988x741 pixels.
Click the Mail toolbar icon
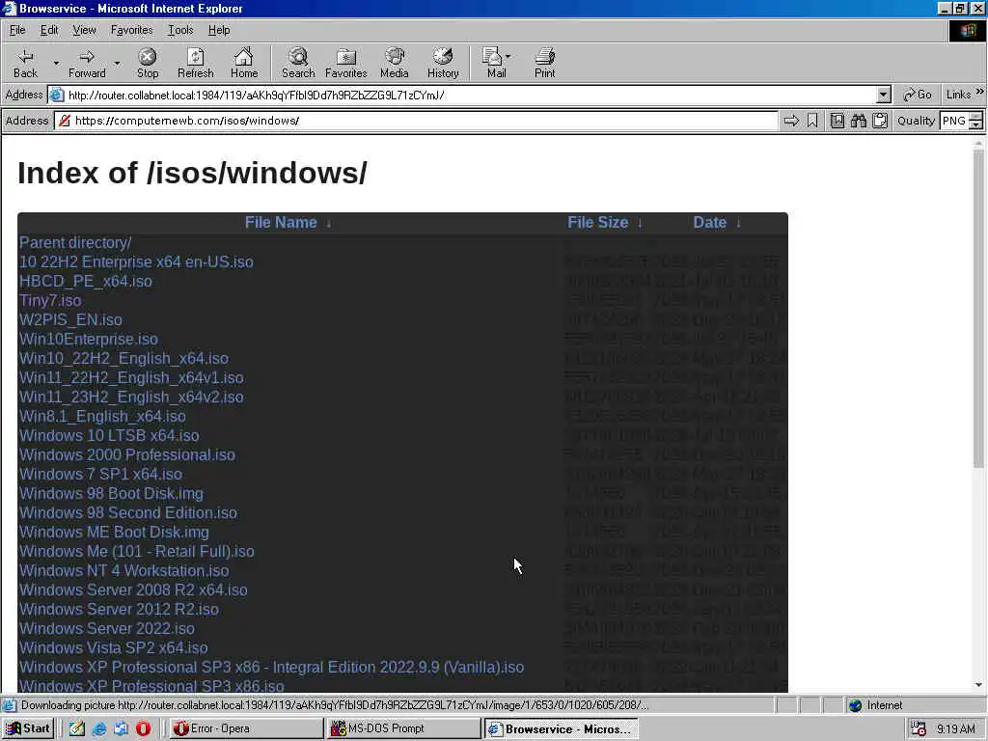(x=493, y=63)
